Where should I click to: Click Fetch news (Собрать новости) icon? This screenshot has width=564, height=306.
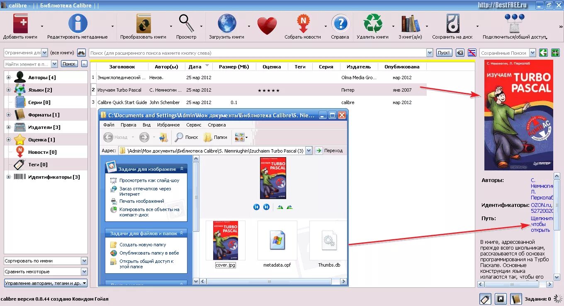pos(303,24)
